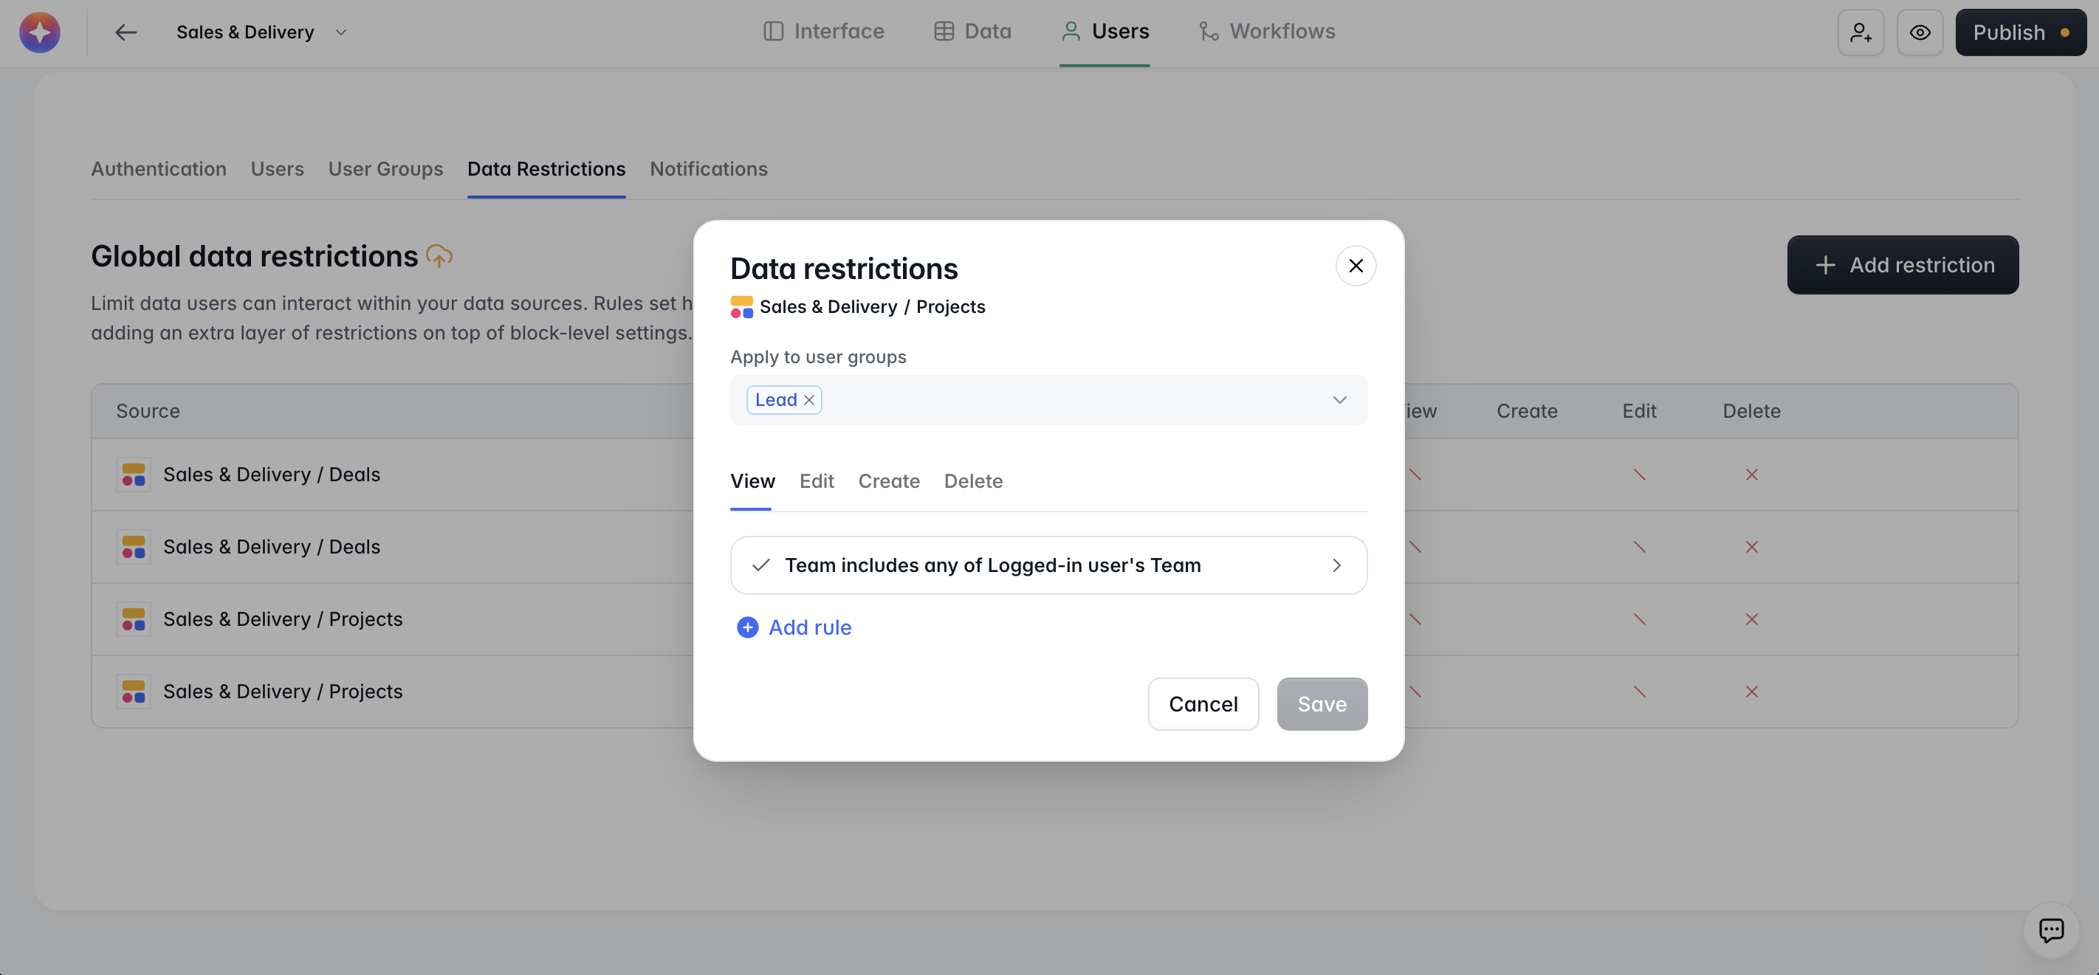Open the Users sub-tab

(277, 168)
